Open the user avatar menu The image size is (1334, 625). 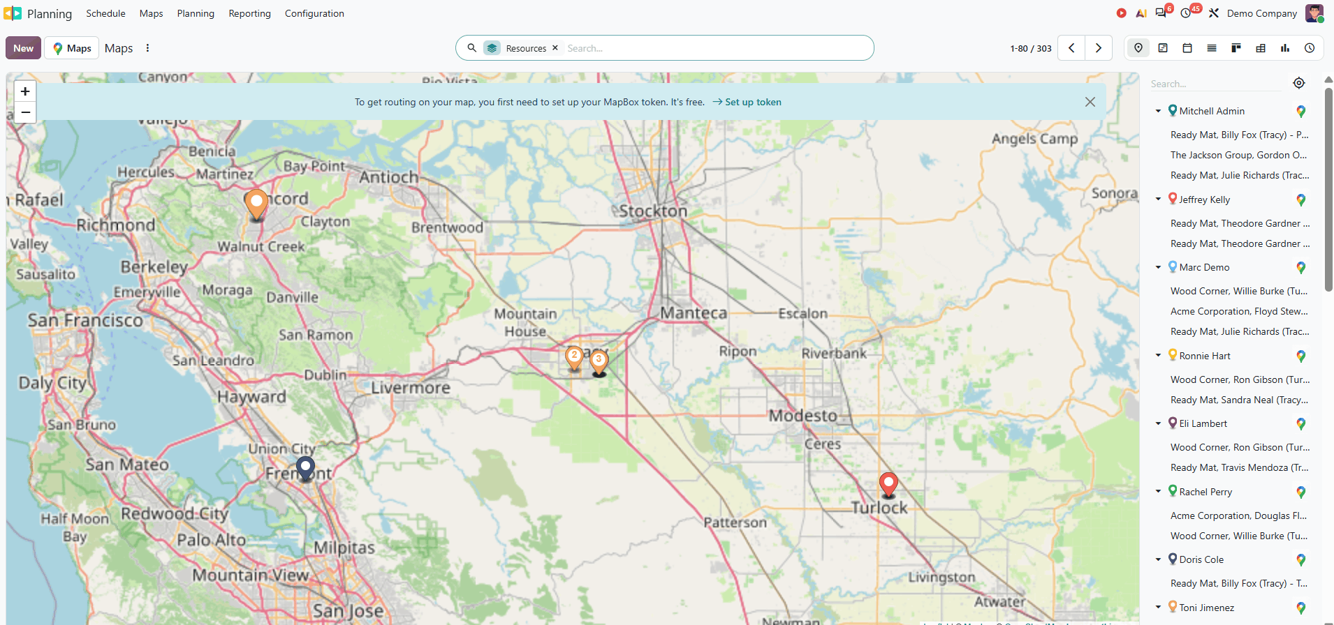[1314, 13]
